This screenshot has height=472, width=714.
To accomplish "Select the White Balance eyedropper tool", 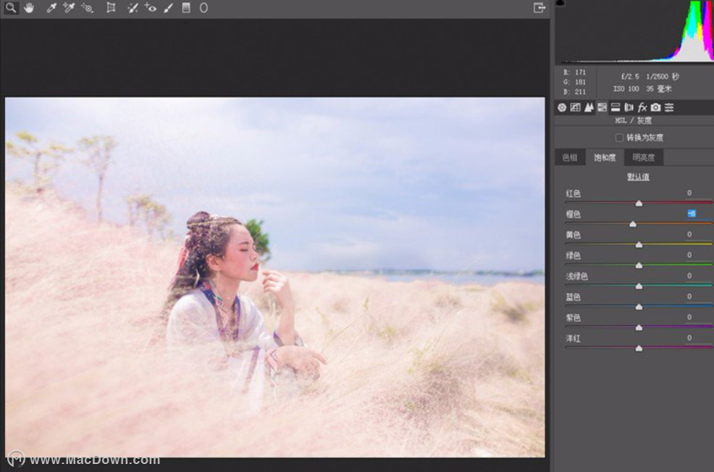I will (51, 8).
